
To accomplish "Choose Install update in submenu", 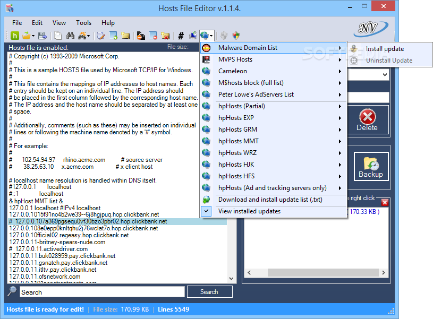I will point(390,49).
